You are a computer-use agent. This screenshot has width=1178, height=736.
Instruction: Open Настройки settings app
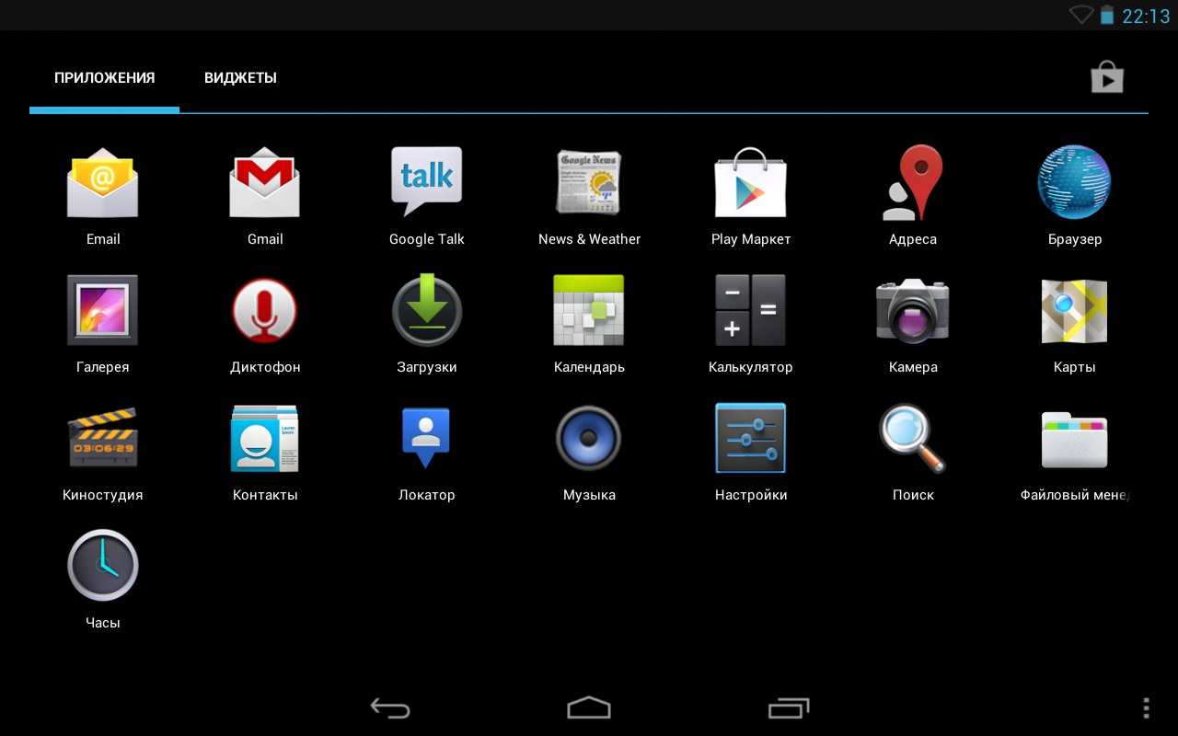[x=751, y=438]
